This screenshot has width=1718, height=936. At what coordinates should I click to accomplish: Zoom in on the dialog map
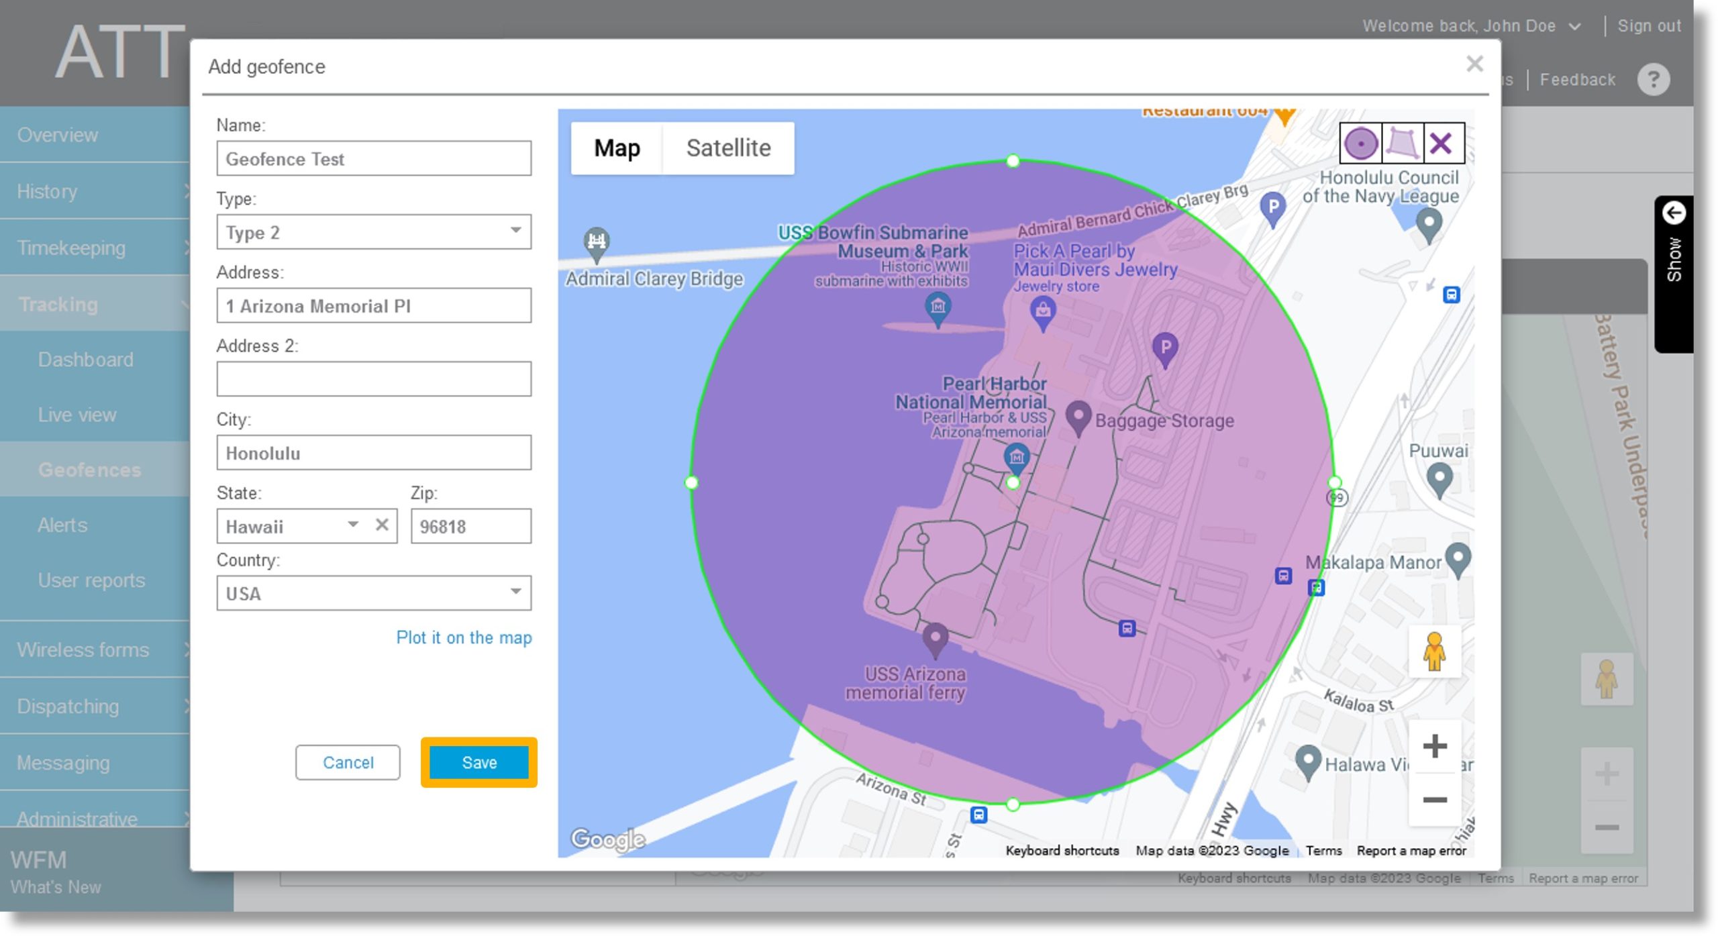(1434, 746)
